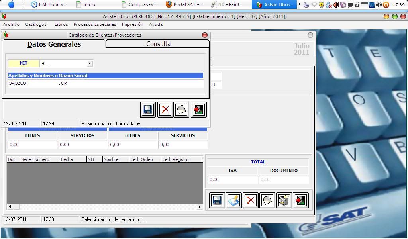408x239 pixels.
Task: Click the blue square tray icon
Action: point(372,5)
